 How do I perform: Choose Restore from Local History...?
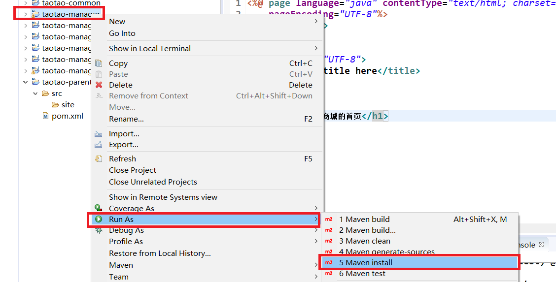click(160, 253)
